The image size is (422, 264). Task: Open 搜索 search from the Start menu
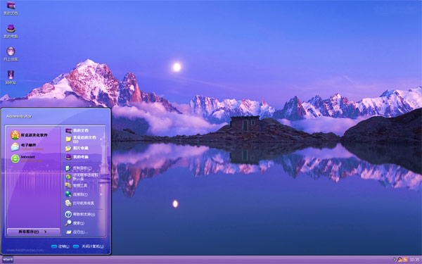[75, 223]
